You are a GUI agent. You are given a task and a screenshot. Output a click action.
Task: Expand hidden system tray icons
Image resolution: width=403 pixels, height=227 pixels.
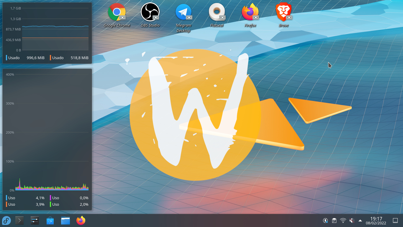click(360, 220)
